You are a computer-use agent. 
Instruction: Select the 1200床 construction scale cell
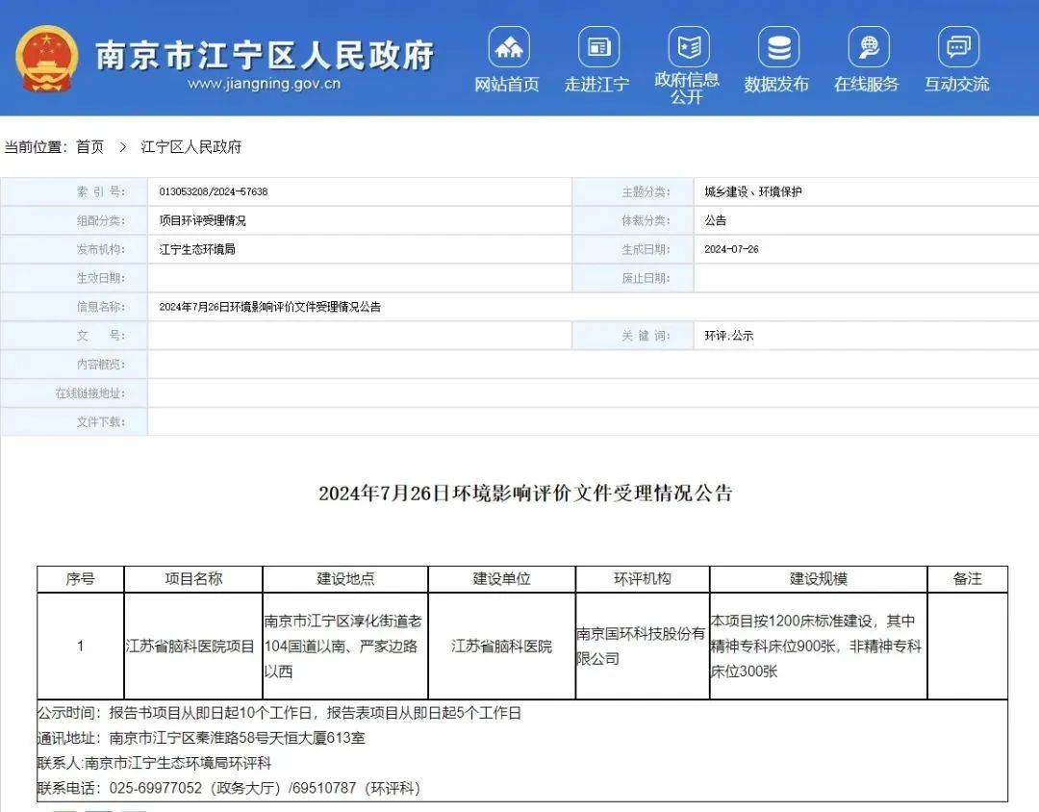pos(819,647)
